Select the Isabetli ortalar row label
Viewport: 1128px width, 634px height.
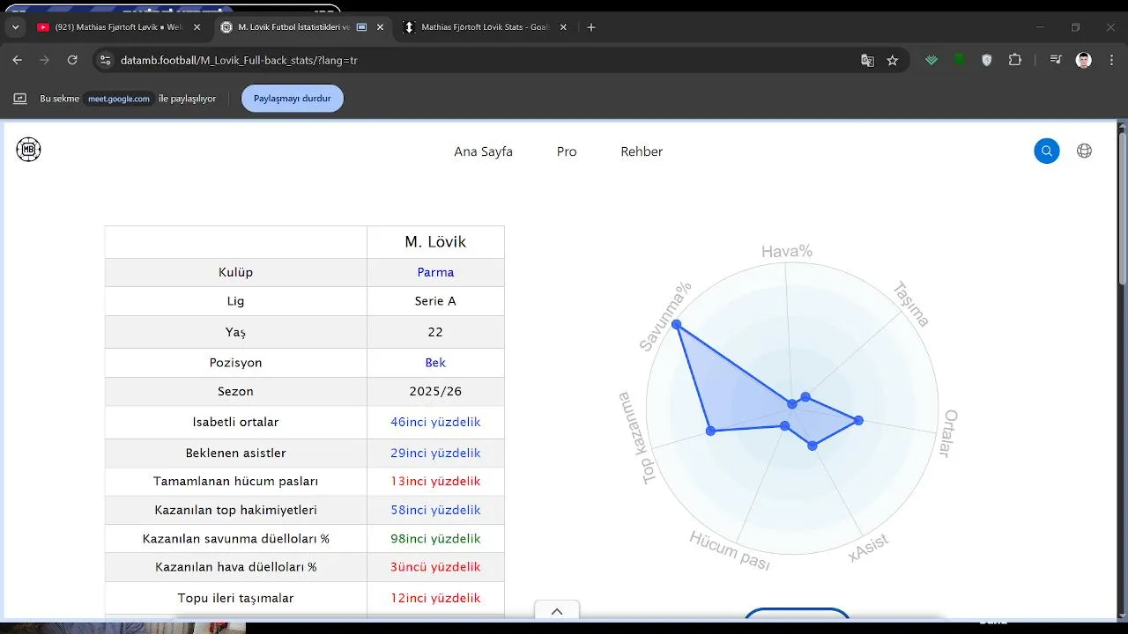point(235,423)
